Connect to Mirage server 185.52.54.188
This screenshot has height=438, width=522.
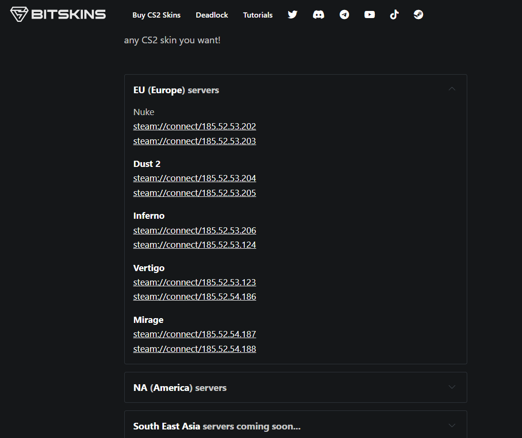pos(194,349)
